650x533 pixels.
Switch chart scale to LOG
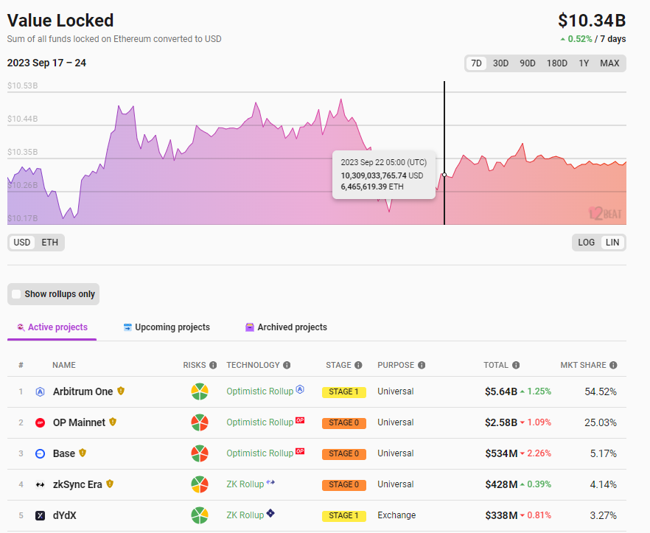pyautogui.click(x=586, y=243)
